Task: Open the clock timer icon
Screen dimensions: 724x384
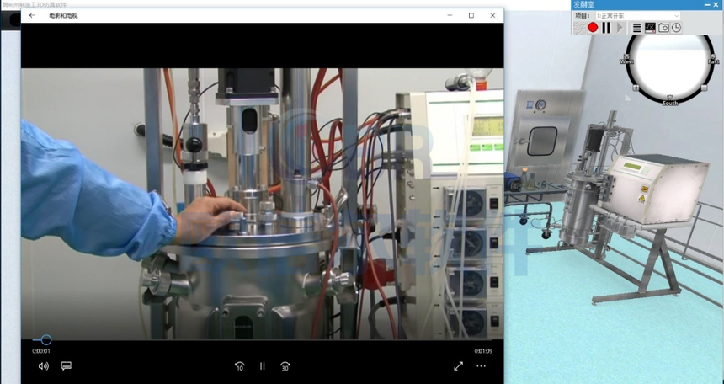Action: 676,28
